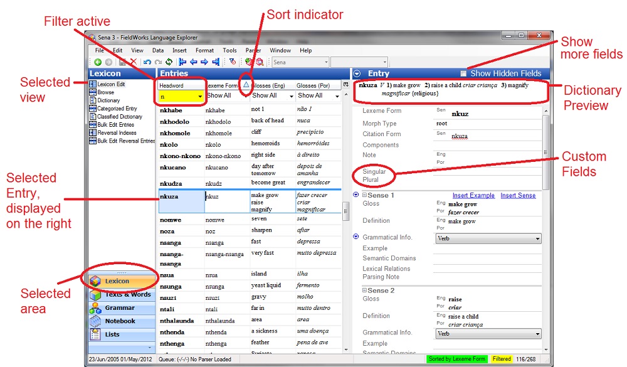Expand navigation pane overflow chevron
The image size is (627, 367).
click(150, 348)
